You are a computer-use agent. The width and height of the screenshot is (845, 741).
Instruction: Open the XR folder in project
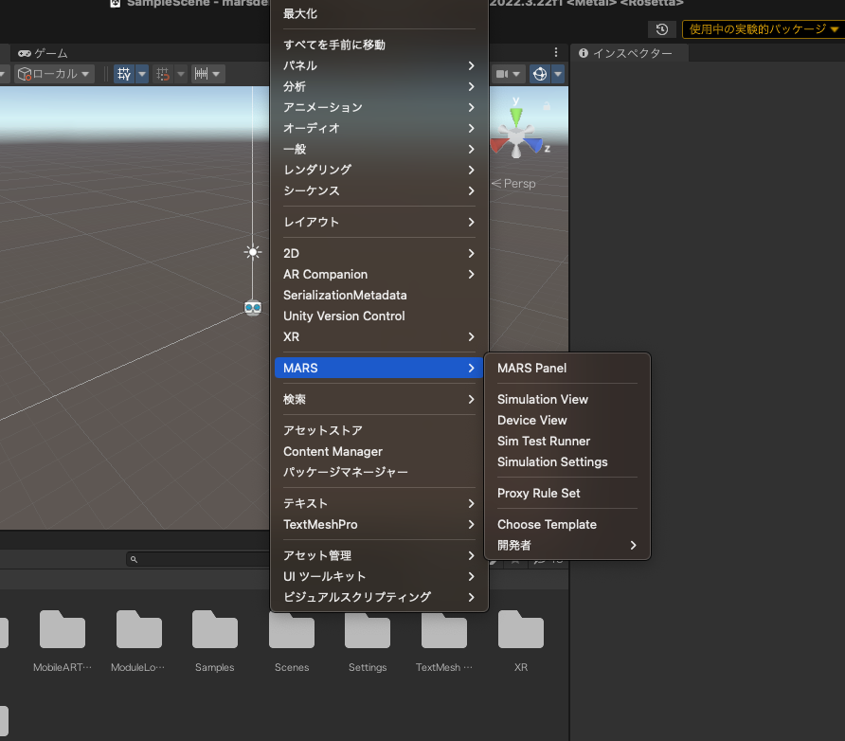click(521, 642)
